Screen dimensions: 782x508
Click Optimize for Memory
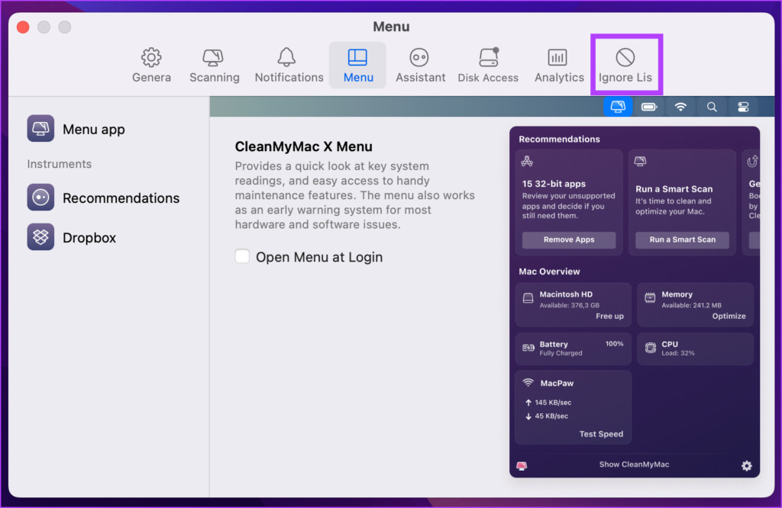coord(729,317)
